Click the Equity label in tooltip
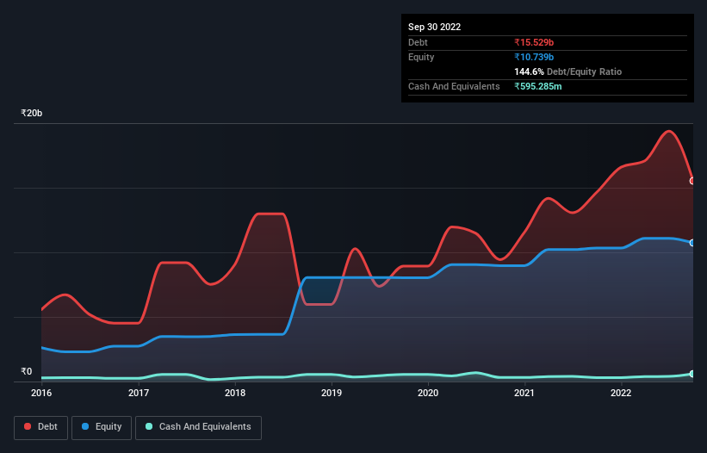 (421, 57)
